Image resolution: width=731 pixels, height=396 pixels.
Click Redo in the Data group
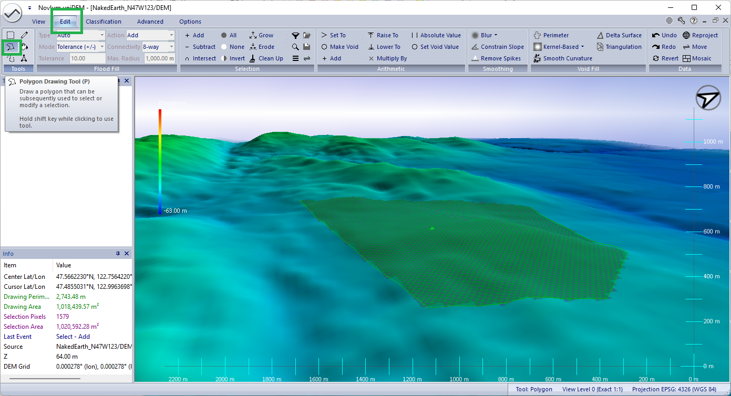(664, 47)
